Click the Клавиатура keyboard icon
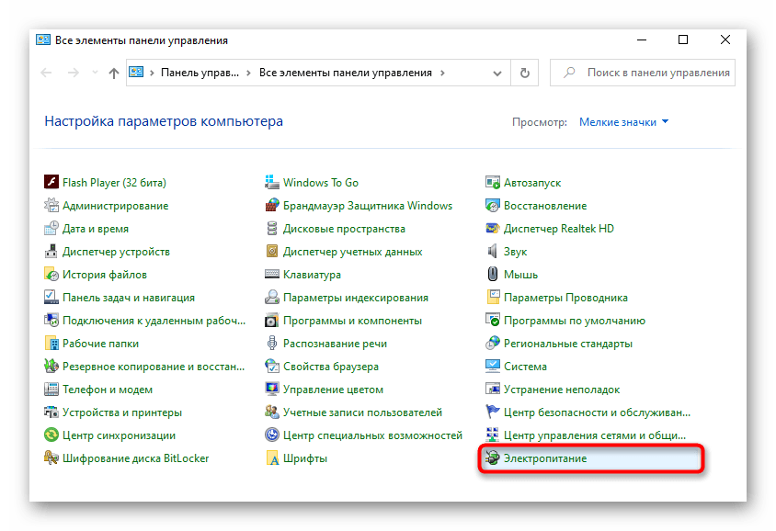Image resolution: width=776 pixels, height=531 pixels. pos(273,275)
